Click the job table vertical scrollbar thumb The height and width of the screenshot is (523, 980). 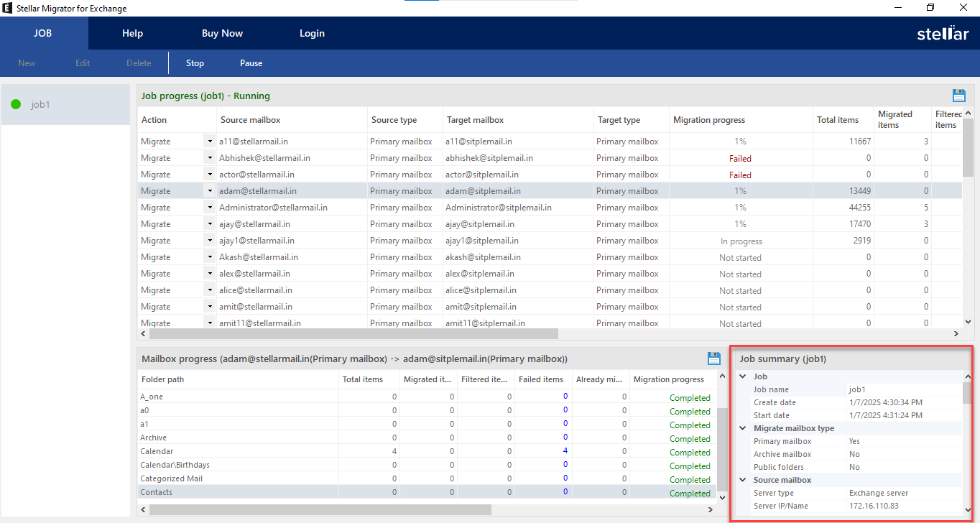968,147
